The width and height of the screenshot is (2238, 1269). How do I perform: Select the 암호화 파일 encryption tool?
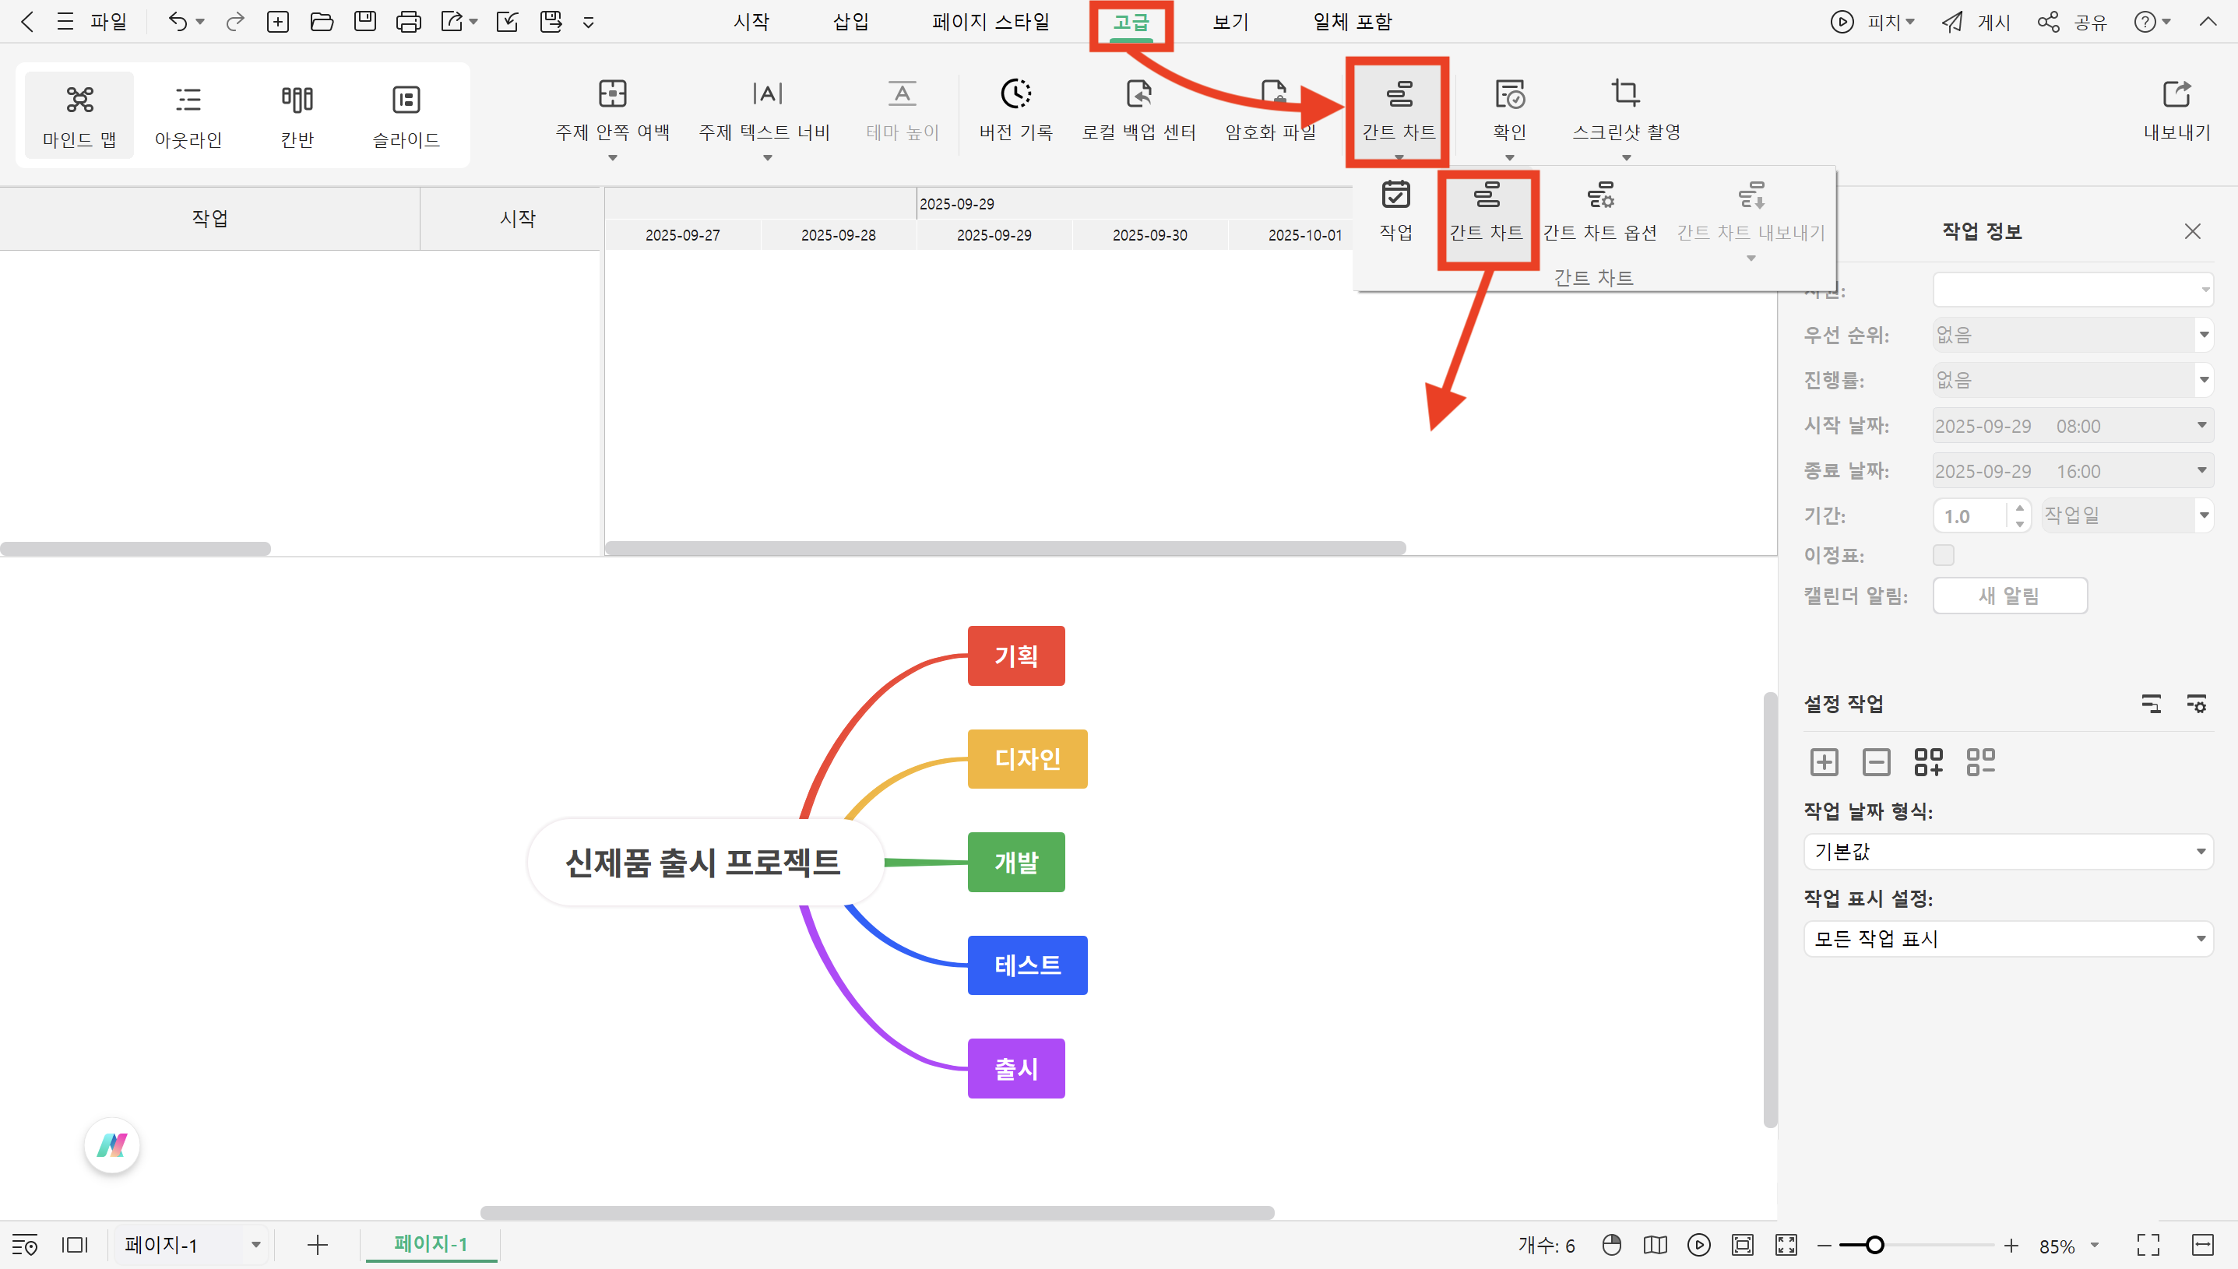tap(1272, 111)
